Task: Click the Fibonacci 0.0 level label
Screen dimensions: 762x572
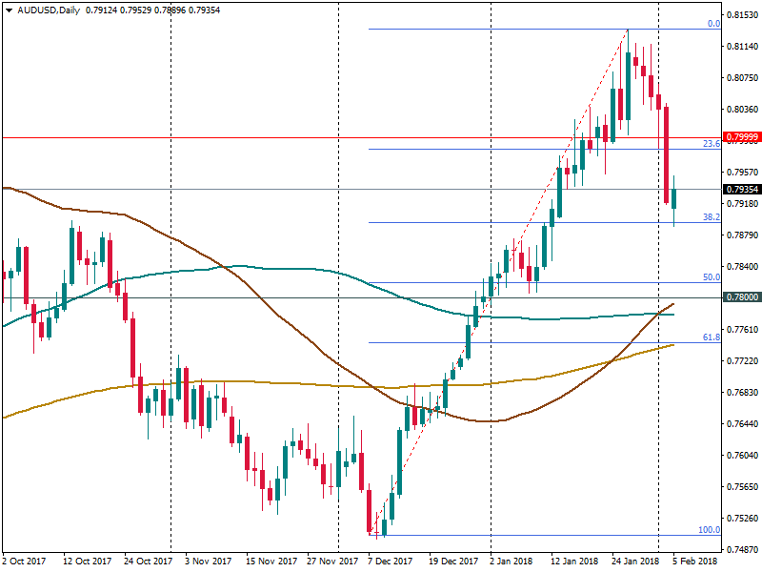Action: pos(712,24)
